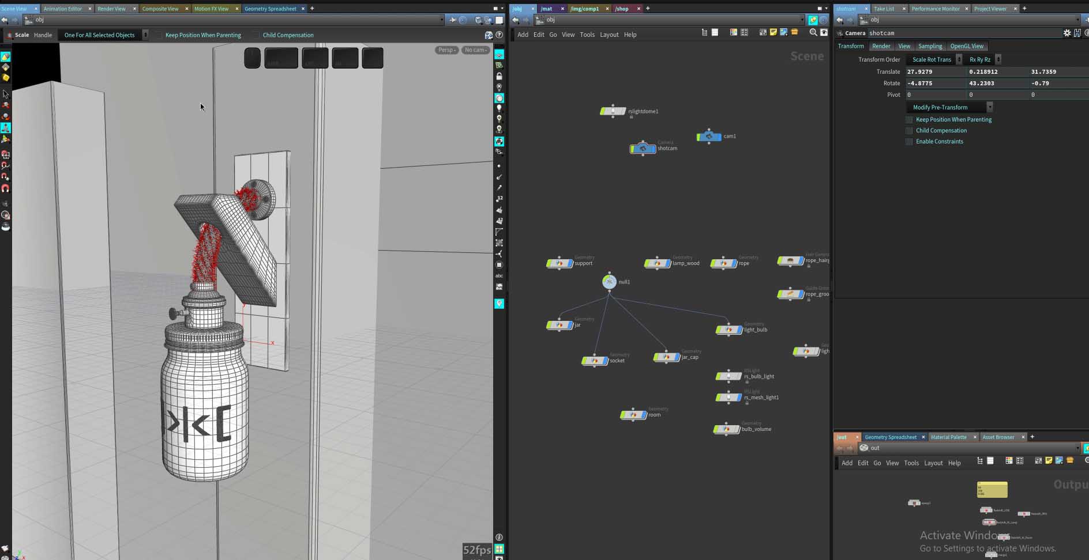Click the No cam camera selector button

[x=476, y=50]
